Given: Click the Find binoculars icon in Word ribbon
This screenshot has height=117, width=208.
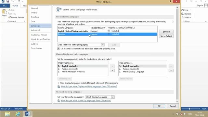Looking at the screenshot, I should [183, 10].
